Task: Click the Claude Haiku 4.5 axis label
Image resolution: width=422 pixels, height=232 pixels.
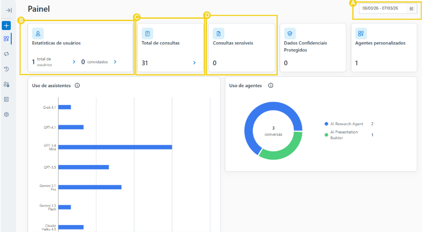Action: point(49,227)
